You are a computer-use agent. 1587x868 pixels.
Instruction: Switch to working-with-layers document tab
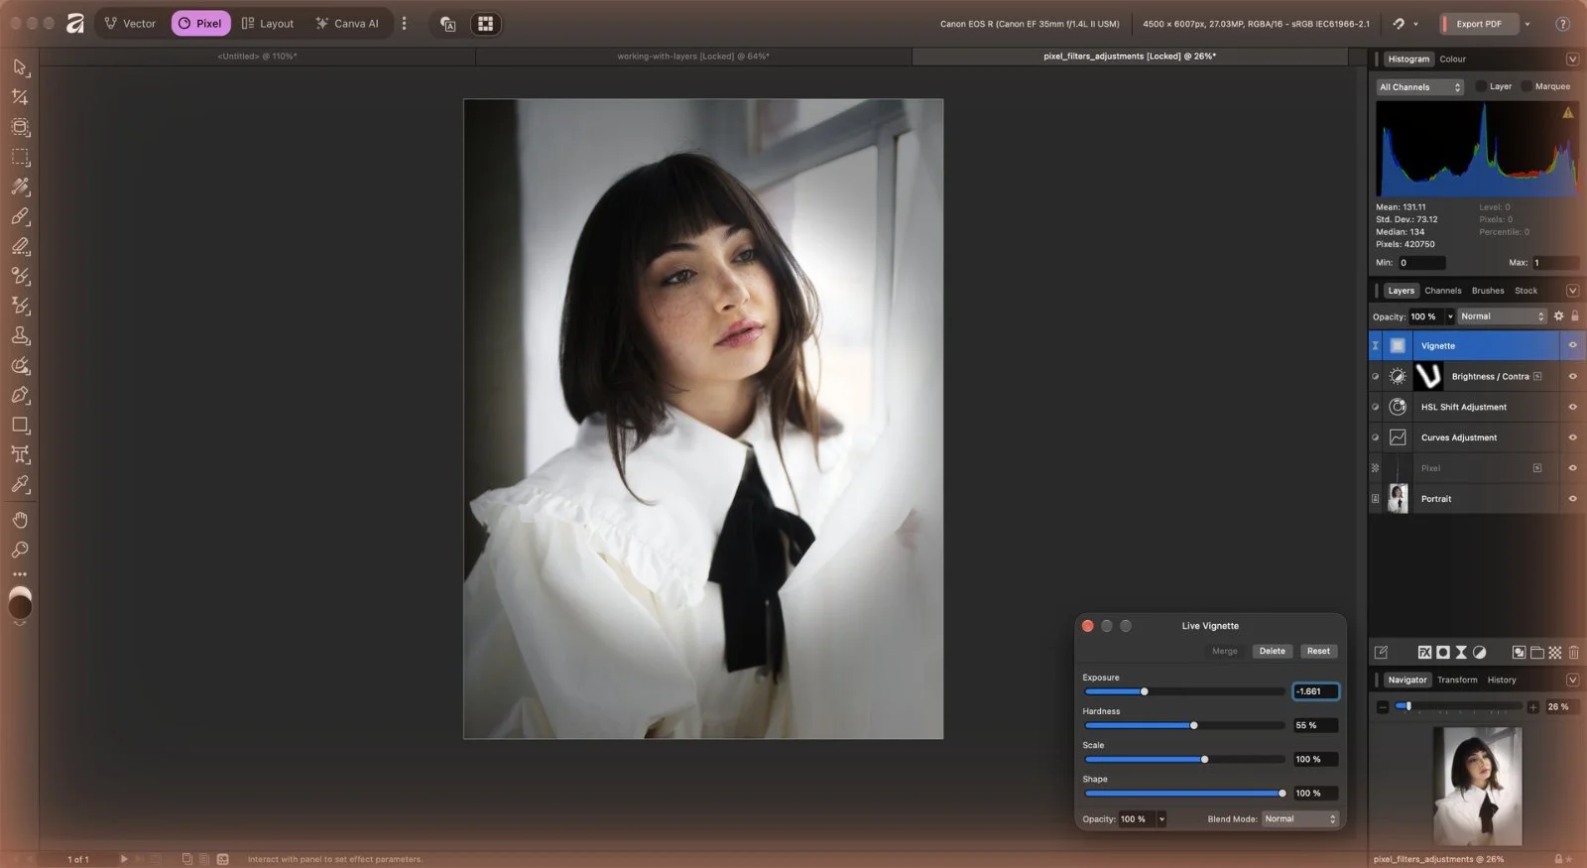click(693, 57)
